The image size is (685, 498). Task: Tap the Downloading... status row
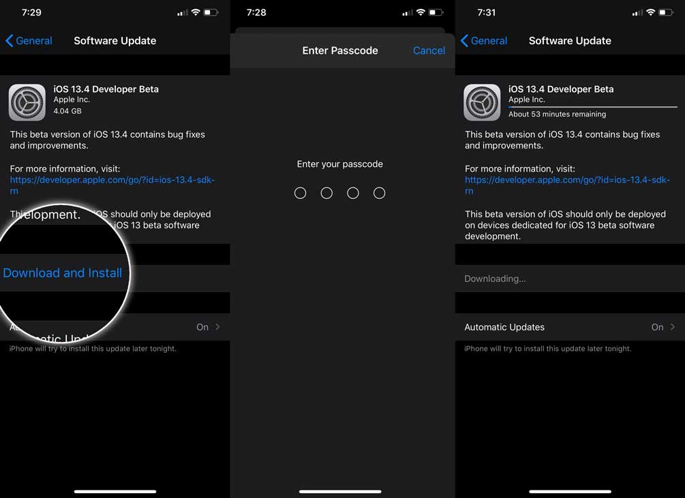pyautogui.click(x=570, y=279)
